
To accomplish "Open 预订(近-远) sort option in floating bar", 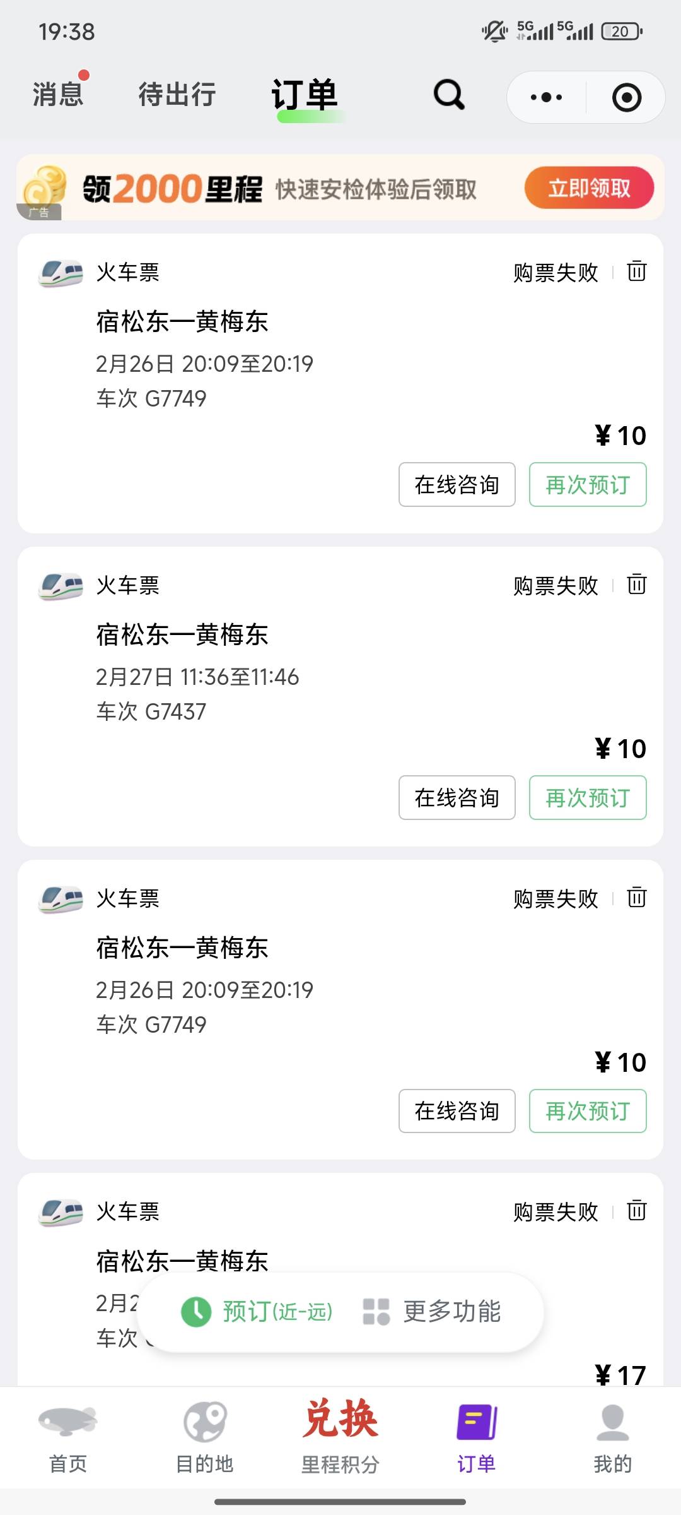I will (257, 1312).
